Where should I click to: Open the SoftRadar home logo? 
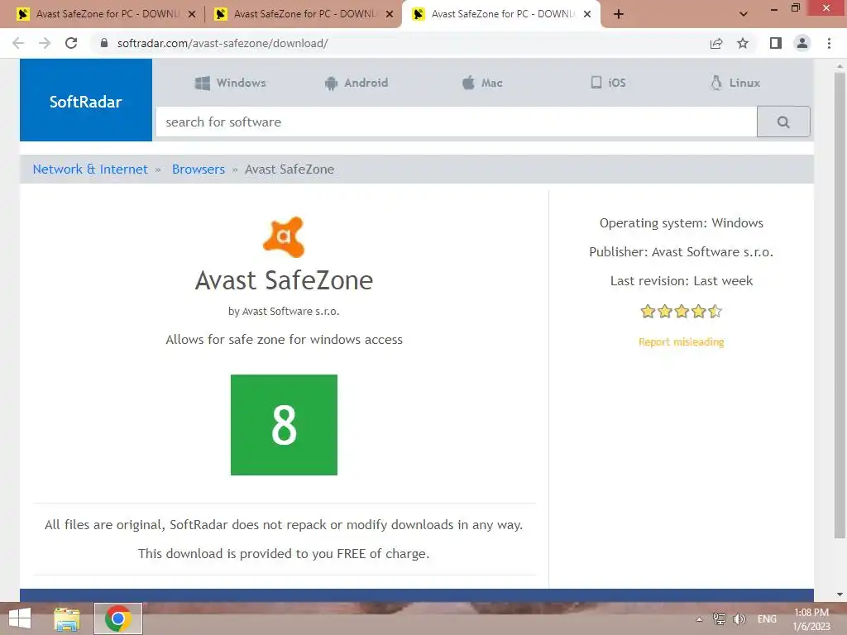tap(86, 100)
